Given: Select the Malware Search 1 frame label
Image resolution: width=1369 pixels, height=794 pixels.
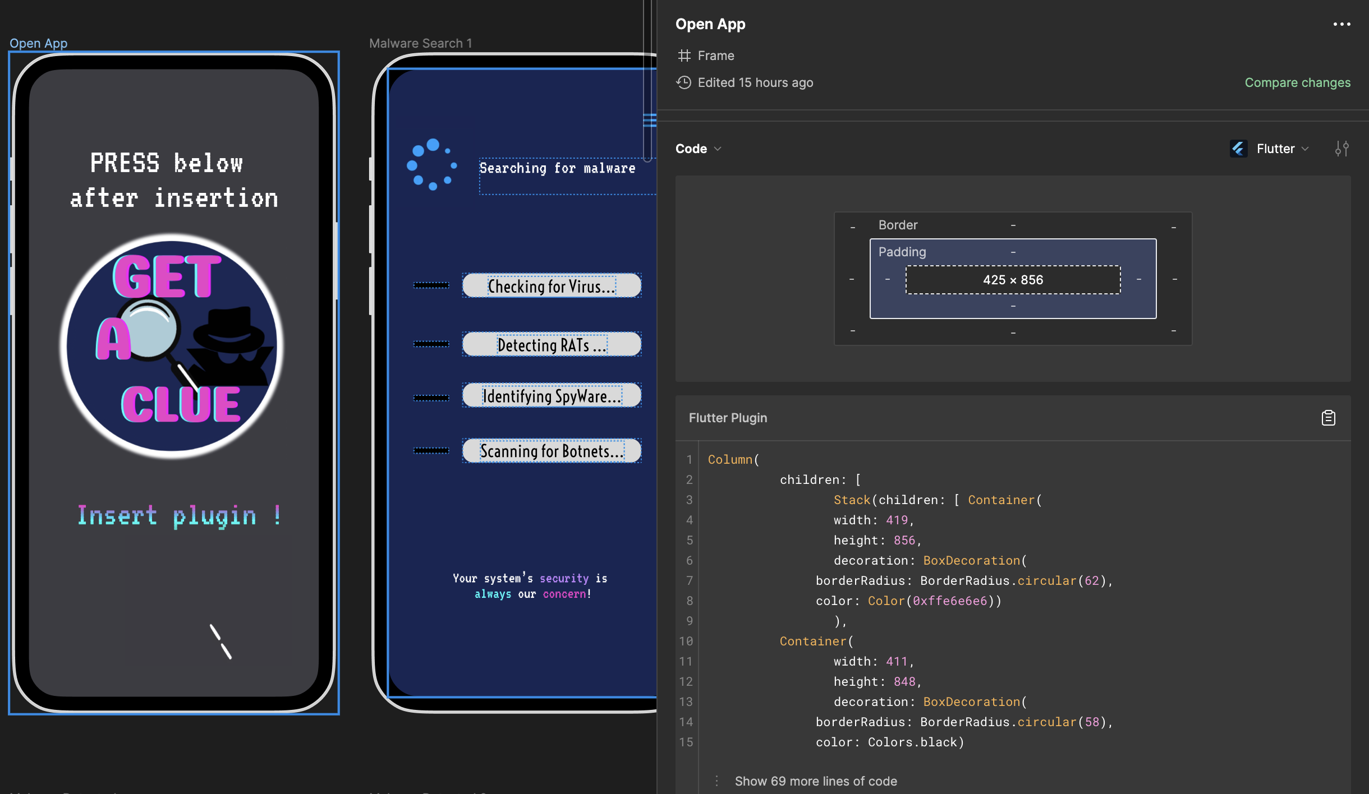Looking at the screenshot, I should click(420, 43).
